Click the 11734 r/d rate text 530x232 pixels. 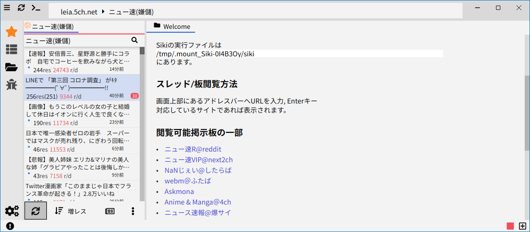tap(65, 123)
